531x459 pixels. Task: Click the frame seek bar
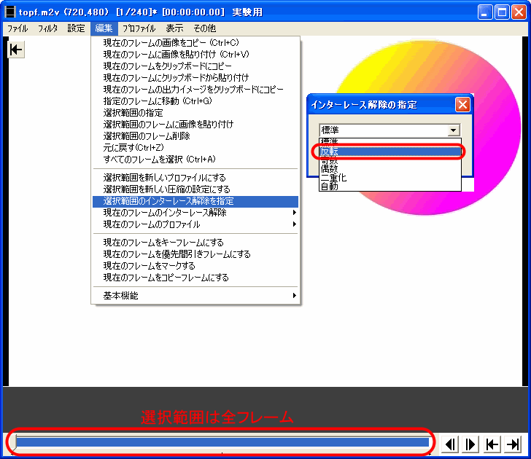[222, 442]
